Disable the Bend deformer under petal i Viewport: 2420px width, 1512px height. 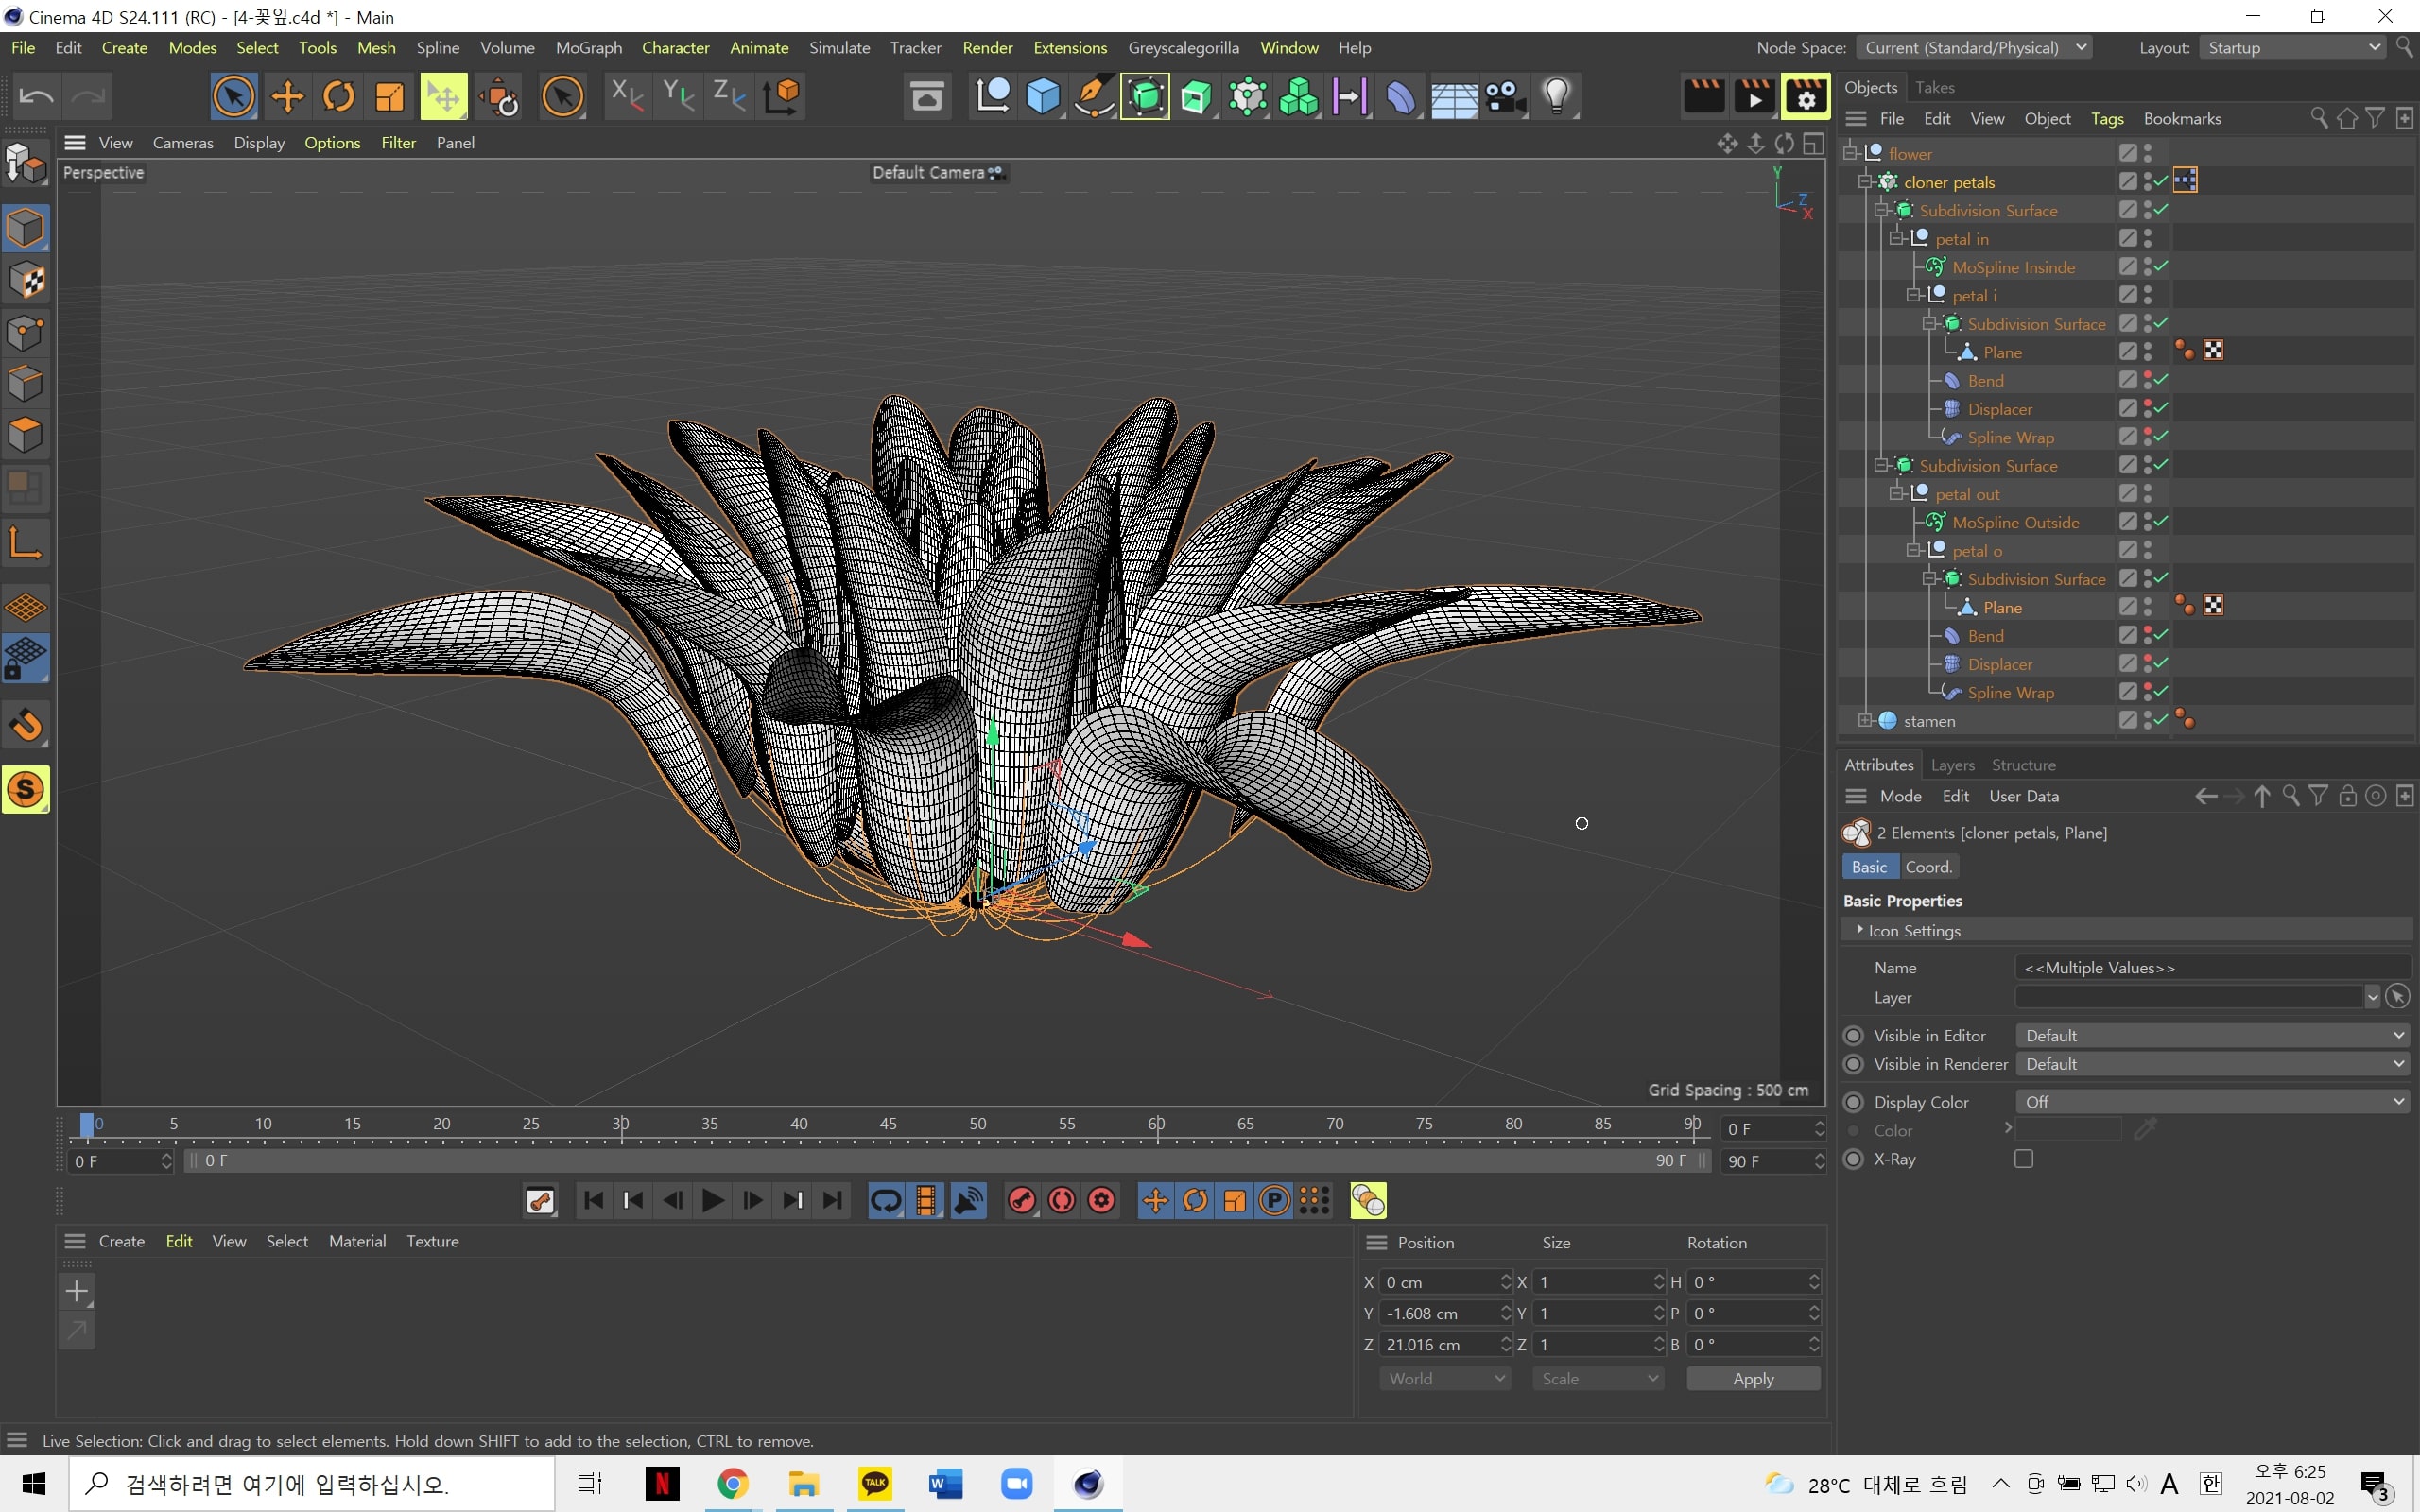[2160, 380]
